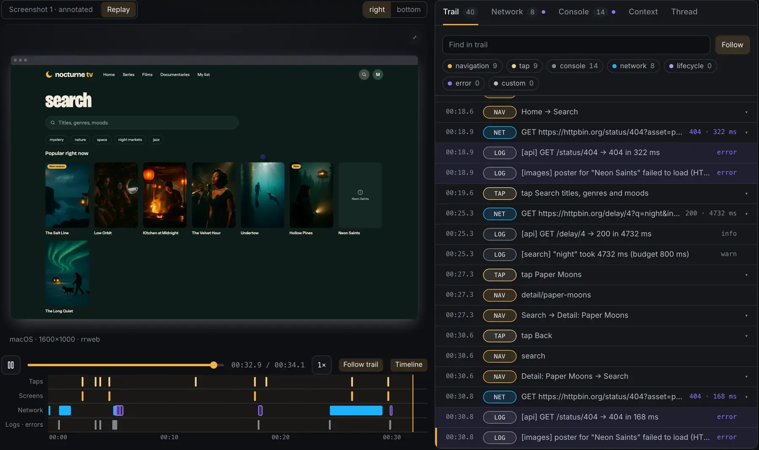Image resolution: width=759 pixels, height=450 pixels.
Task: Focus the Find in trail field
Action: point(576,45)
